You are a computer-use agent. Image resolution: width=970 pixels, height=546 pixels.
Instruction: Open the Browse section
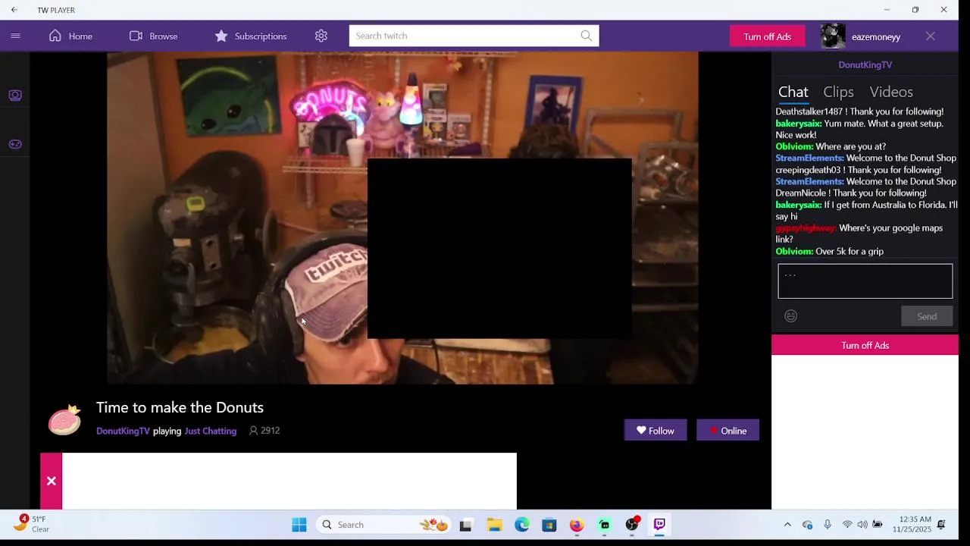tap(153, 36)
